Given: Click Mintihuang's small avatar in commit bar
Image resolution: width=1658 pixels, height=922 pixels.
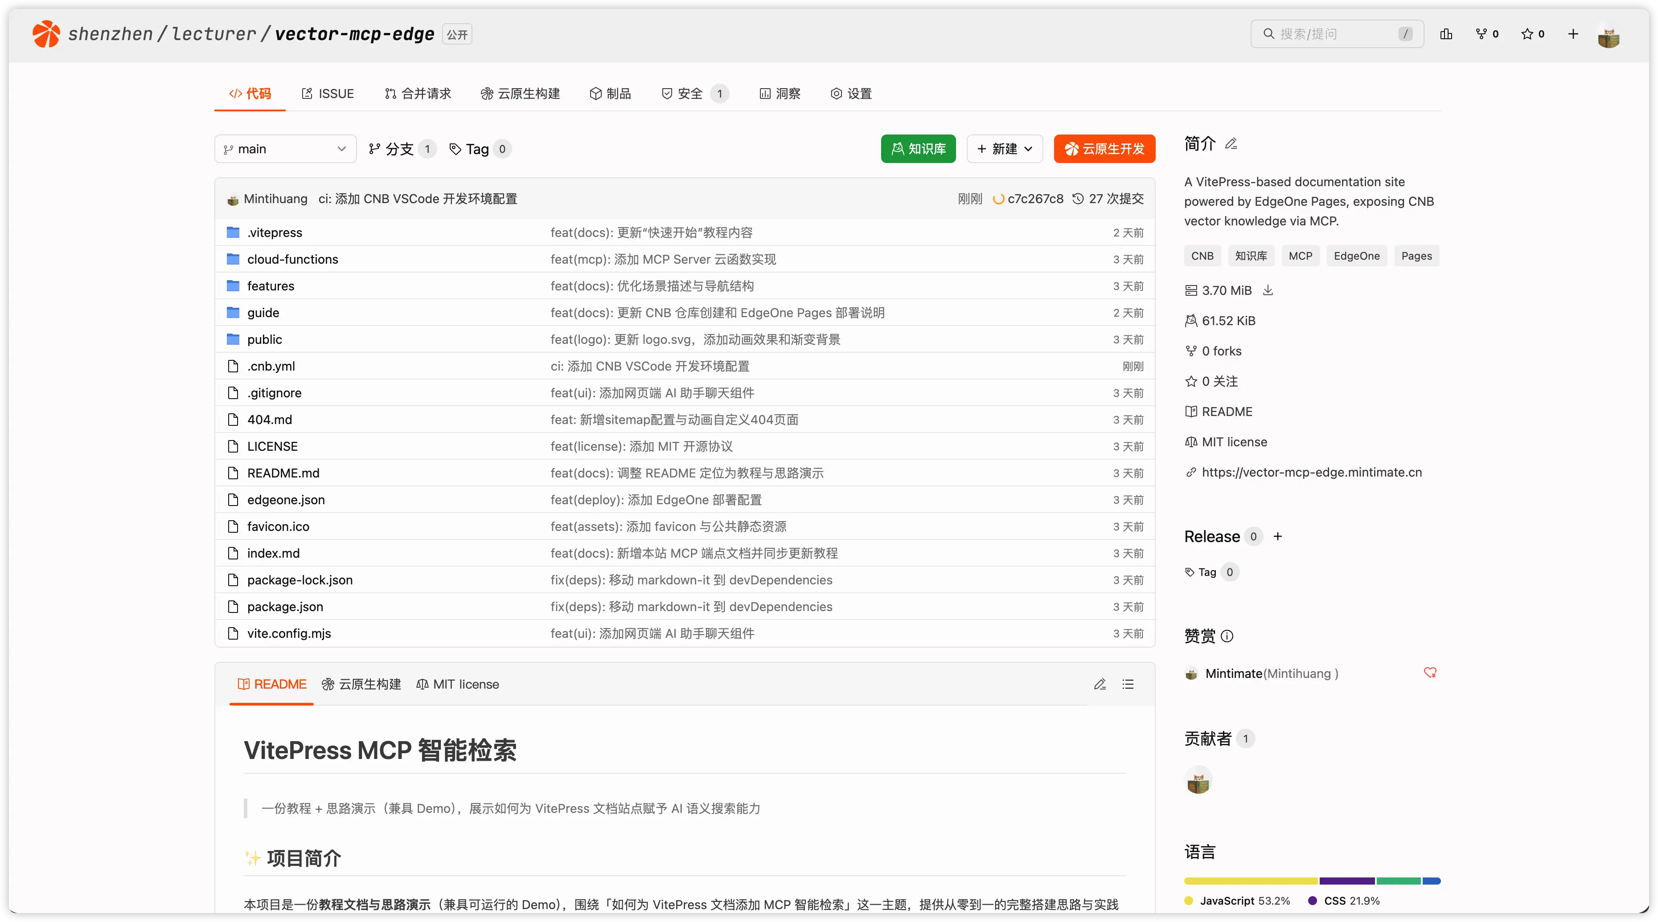Looking at the screenshot, I should 233,200.
